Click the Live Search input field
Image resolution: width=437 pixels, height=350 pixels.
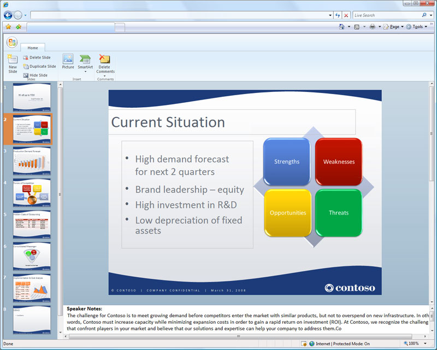point(387,15)
